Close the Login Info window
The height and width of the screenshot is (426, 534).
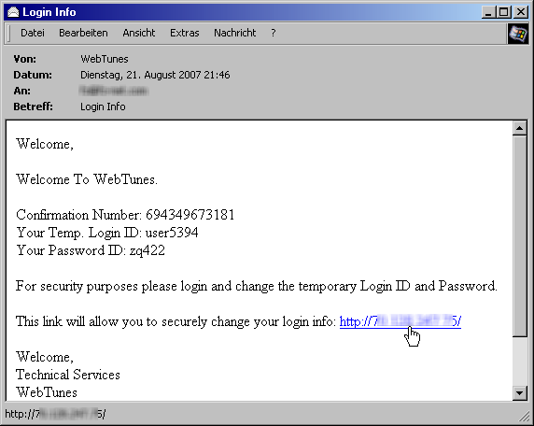point(521,12)
